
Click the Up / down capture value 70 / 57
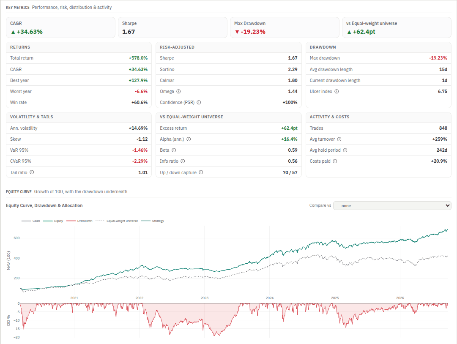(290, 172)
